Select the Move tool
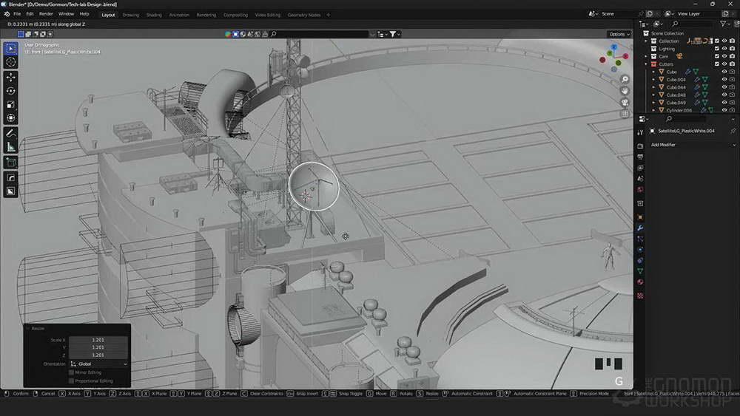Screen dimensions: 740x416 (x=11, y=78)
